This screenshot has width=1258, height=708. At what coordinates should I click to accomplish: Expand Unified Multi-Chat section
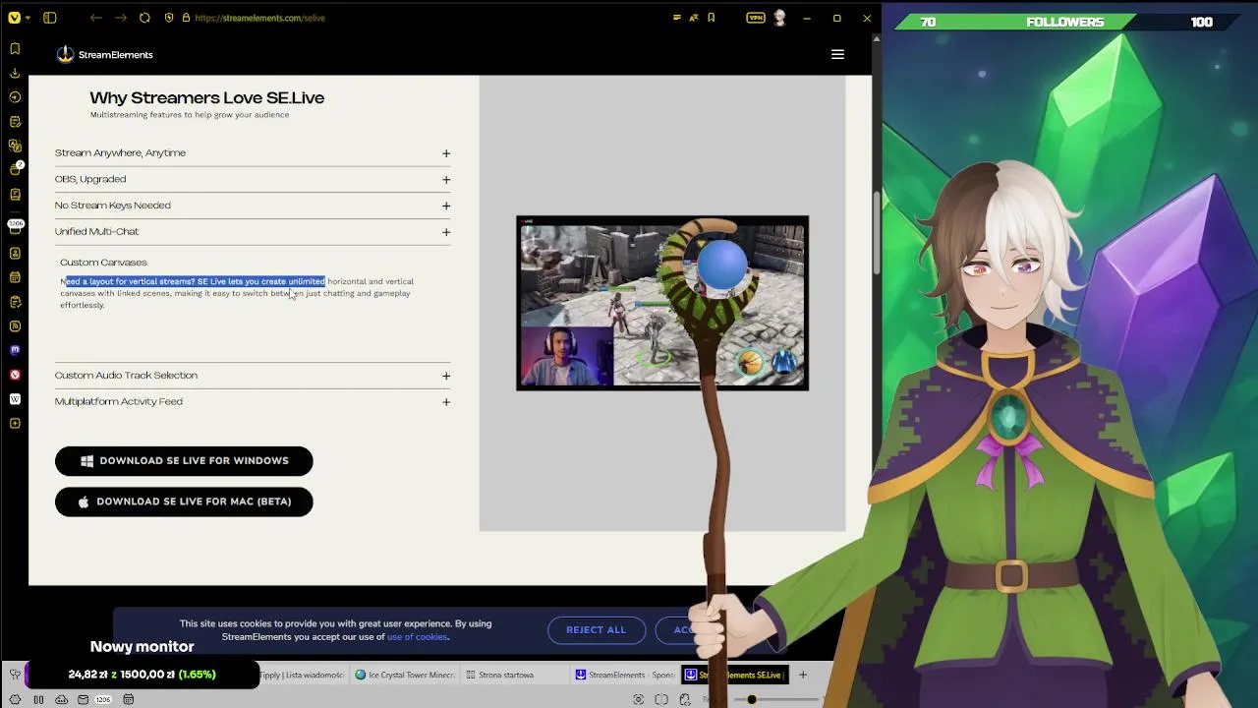pos(253,232)
